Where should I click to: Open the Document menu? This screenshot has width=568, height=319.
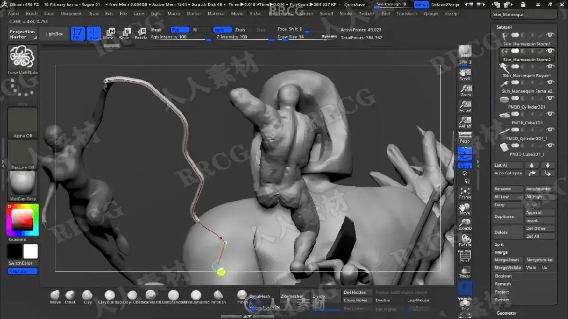point(71,14)
